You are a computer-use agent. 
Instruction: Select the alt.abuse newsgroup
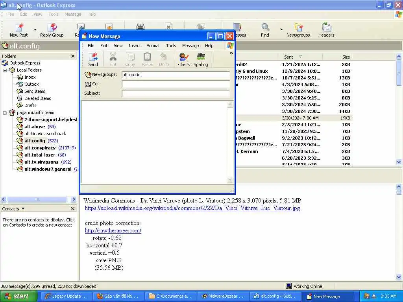coord(35,127)
